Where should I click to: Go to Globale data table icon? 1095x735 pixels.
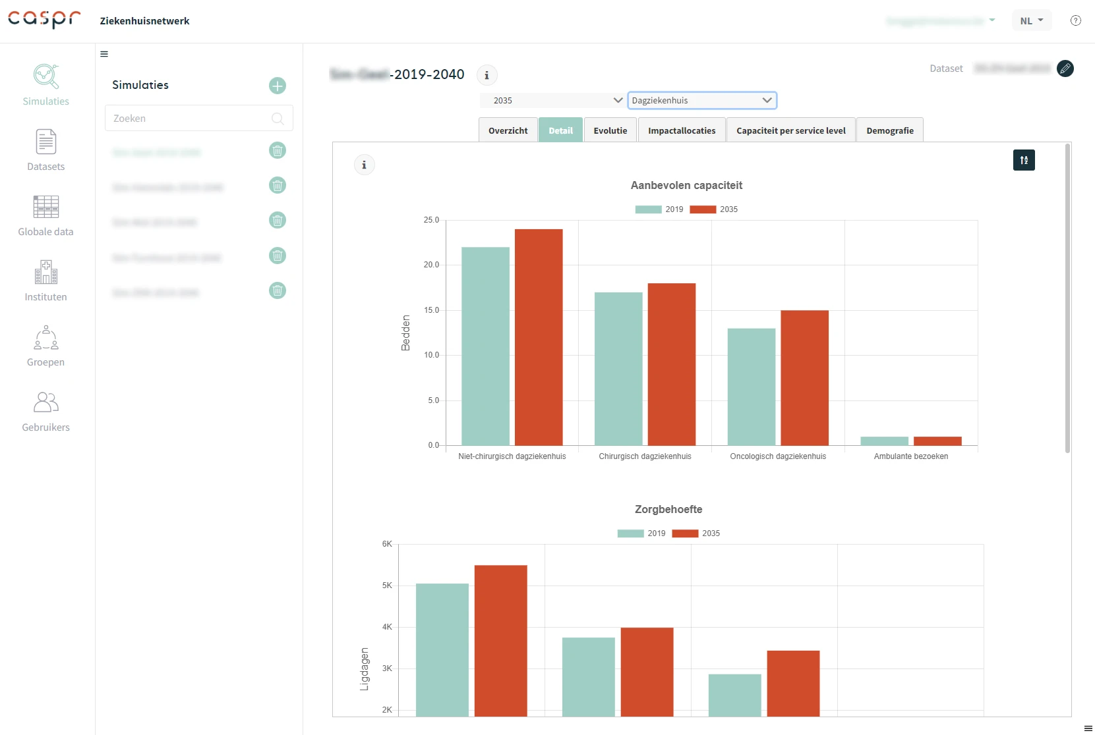click(45, 207)
